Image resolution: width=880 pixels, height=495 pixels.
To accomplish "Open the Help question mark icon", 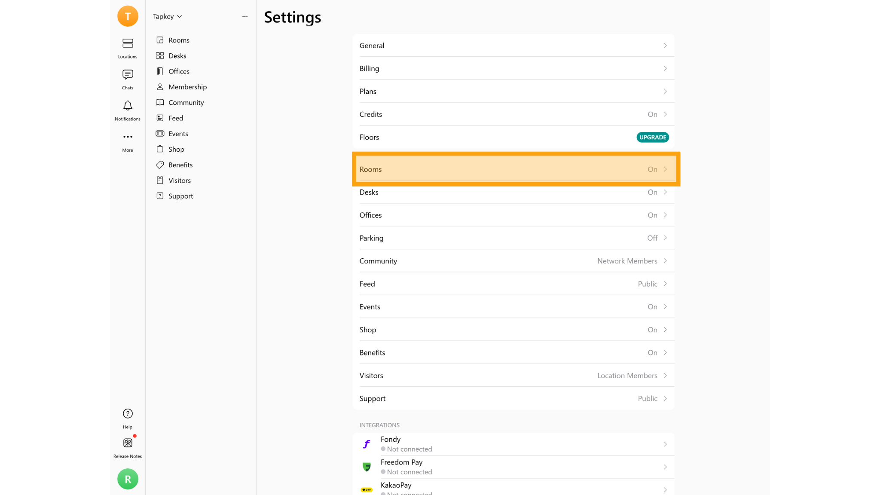I will 128,413.
